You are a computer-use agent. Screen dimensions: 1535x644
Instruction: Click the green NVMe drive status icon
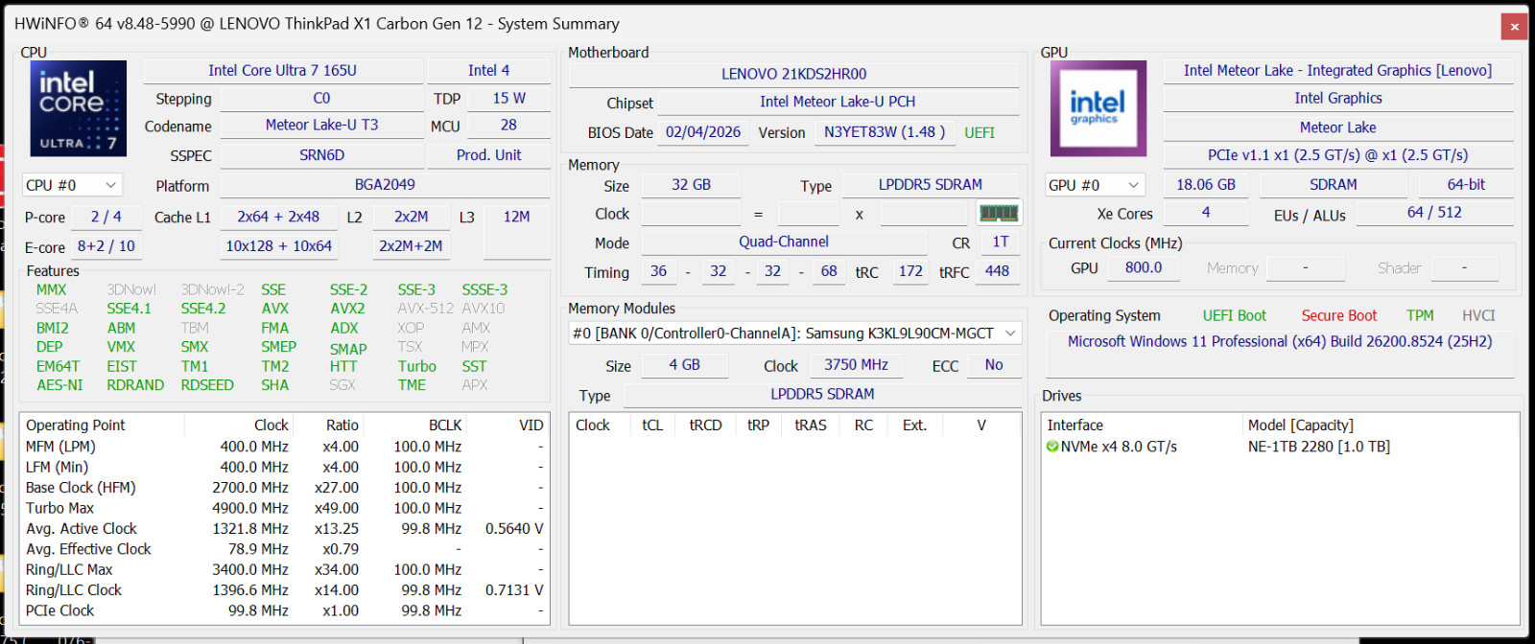click(x=1052, y=447)
